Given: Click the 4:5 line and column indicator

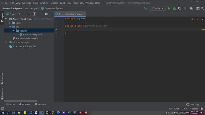Looking at the screenshot, I should (x=170, y=109).
